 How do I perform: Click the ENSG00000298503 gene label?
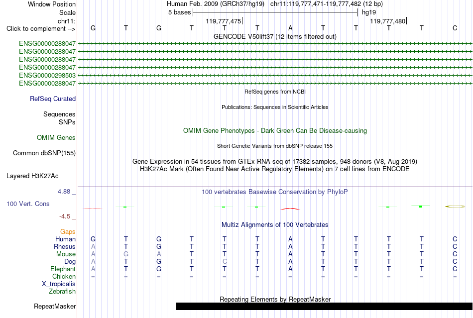click(x=47, y=75)
